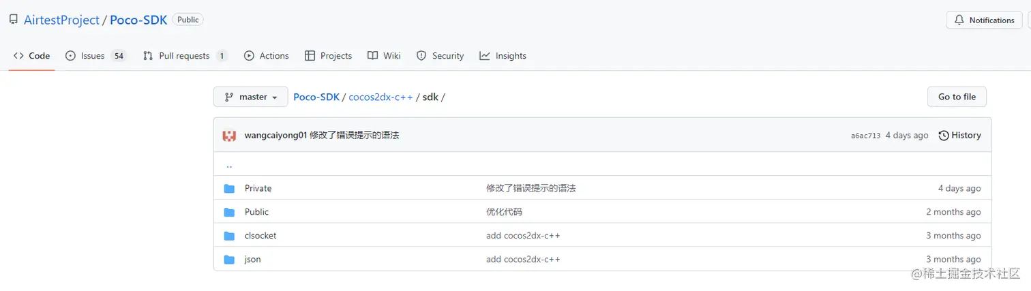Click wangcaiyong01's avatar image

click(229, 135)
